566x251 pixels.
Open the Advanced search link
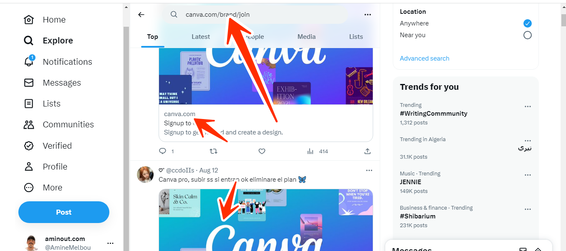pyautogui.click(x=424, y=58)
